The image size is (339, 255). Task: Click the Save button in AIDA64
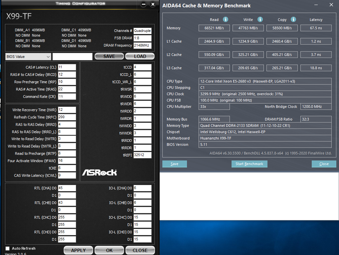click(x=174, y=164)
